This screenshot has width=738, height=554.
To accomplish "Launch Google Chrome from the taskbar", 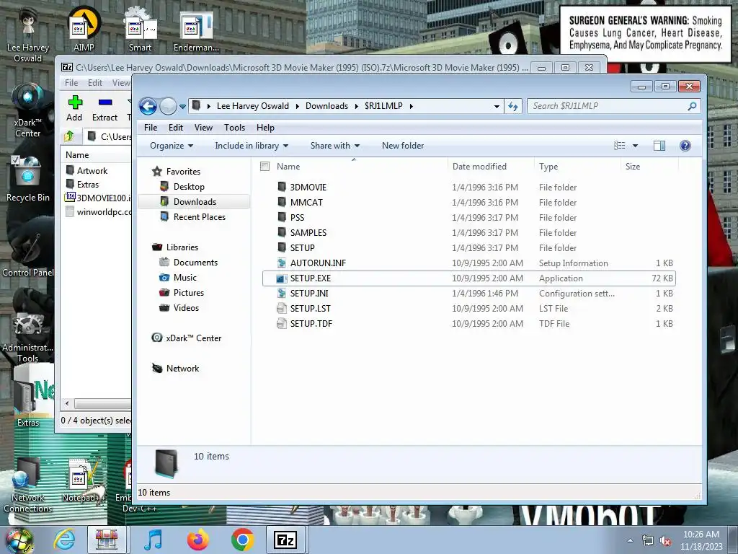I will (242, 540).
